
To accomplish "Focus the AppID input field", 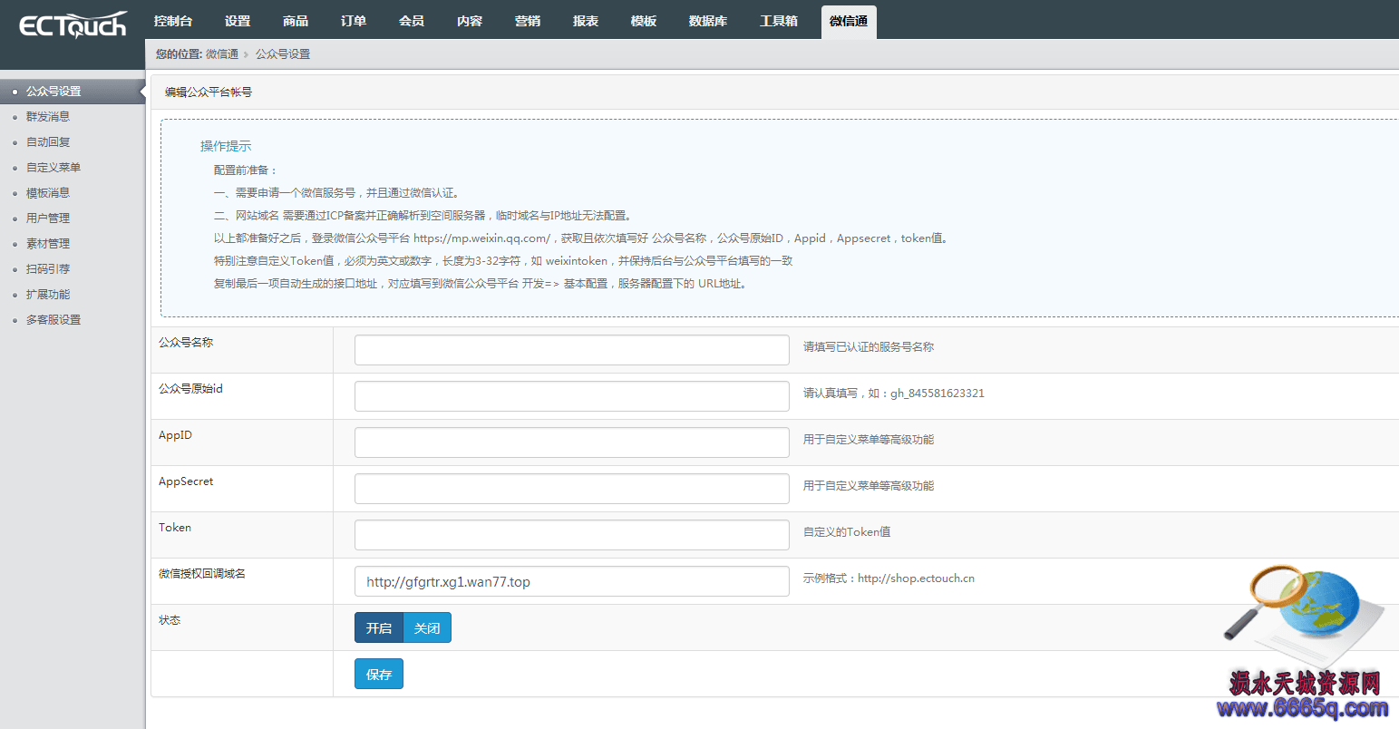I will click(572, 442).
